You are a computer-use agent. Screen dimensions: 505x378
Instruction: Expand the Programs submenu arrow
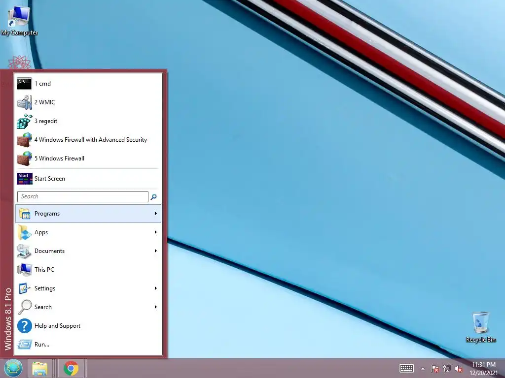tap(155, 214)
